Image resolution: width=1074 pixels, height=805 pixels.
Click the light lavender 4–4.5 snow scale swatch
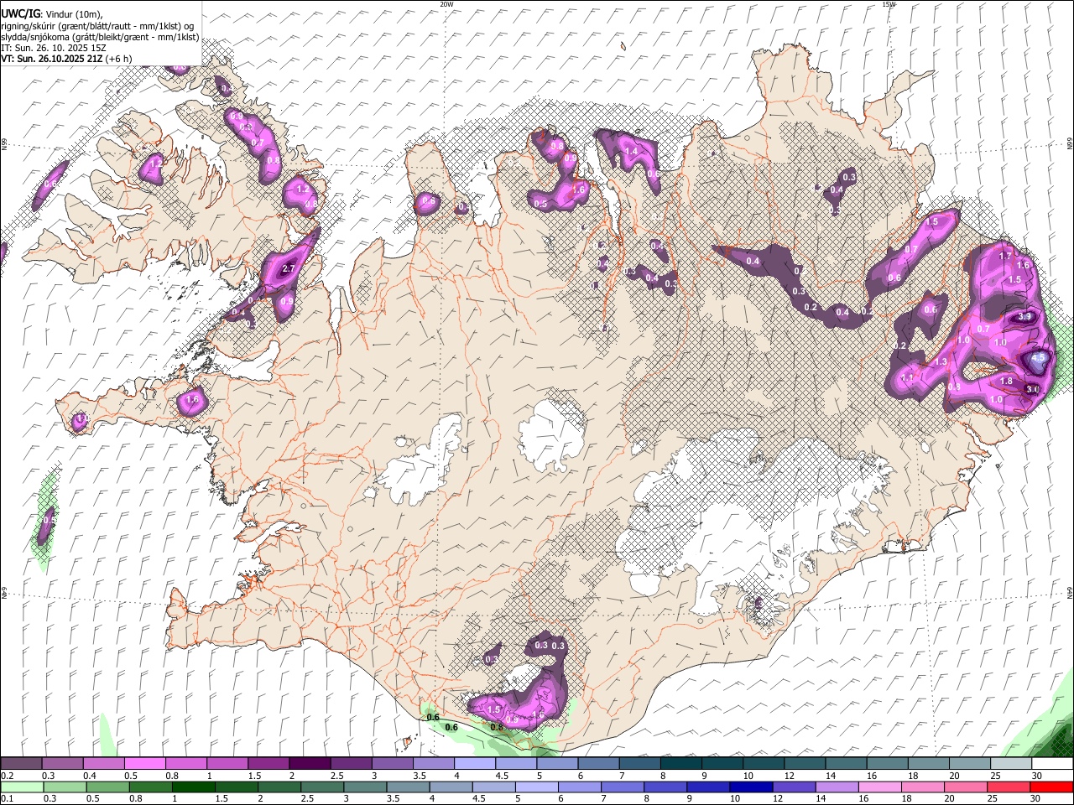[x=475, y=764]
